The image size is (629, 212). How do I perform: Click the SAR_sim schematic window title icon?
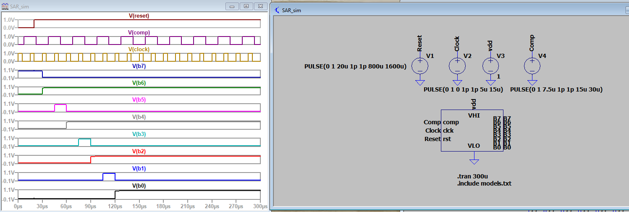click(277, 10)
